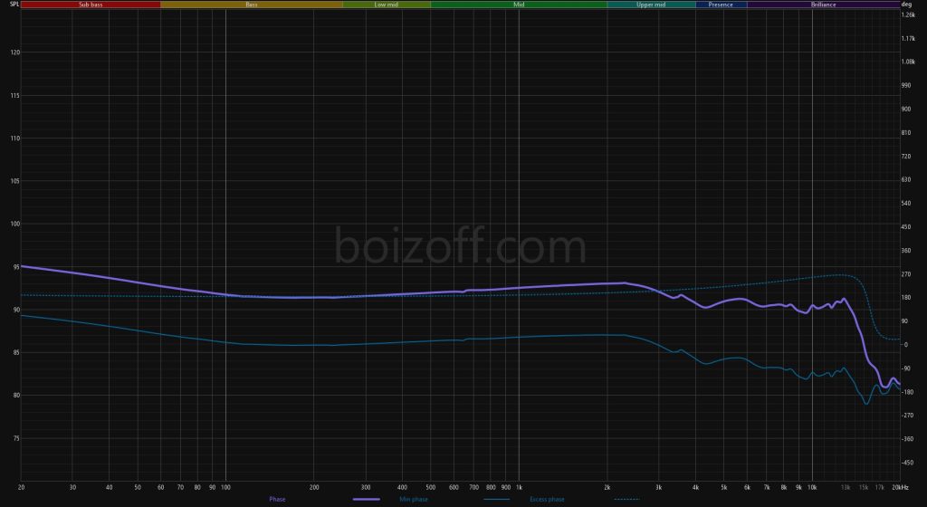The image size is (927, 507).
Task: Toggle the Phase trace legend label
Action: (x=277, y=500)
